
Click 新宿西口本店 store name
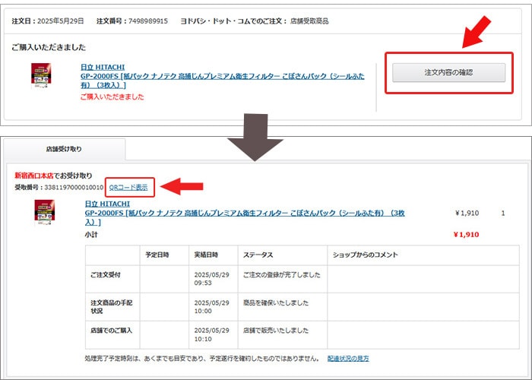click(x=34, y=176)
